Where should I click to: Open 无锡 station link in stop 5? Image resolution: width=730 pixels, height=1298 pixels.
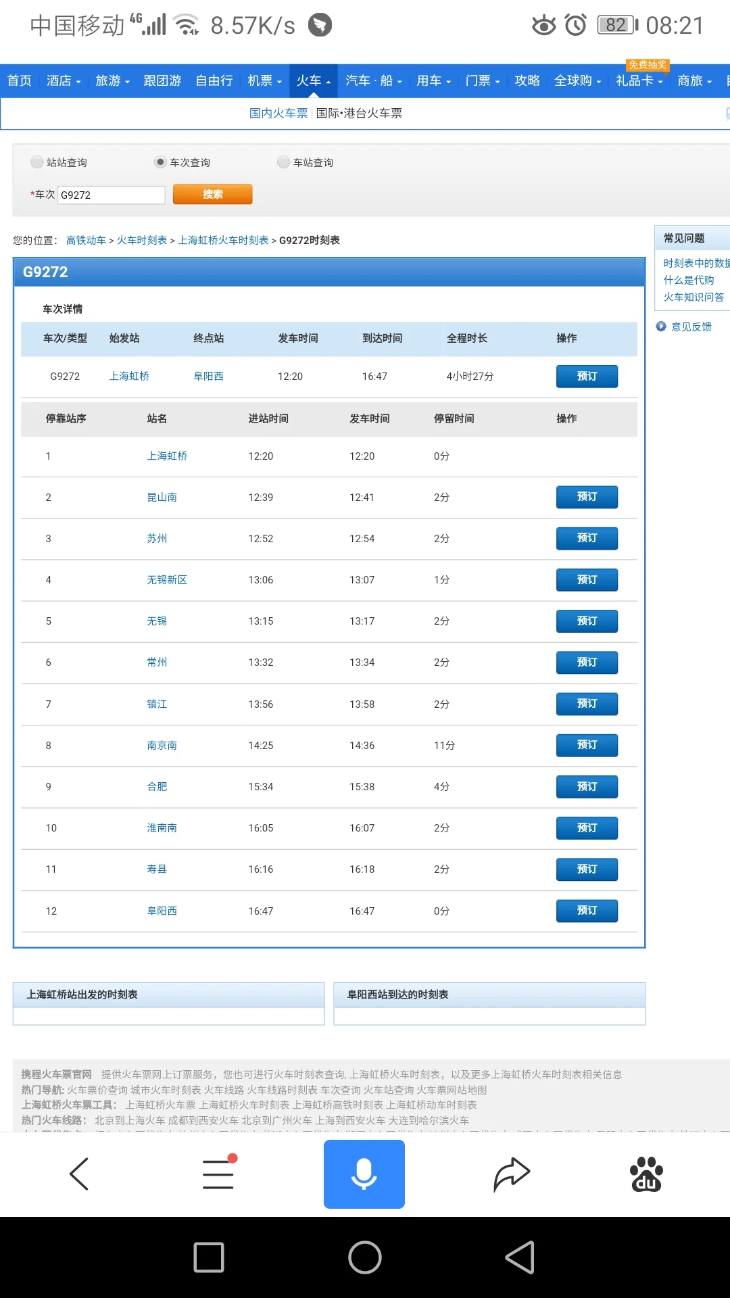[x=157, y=621]
